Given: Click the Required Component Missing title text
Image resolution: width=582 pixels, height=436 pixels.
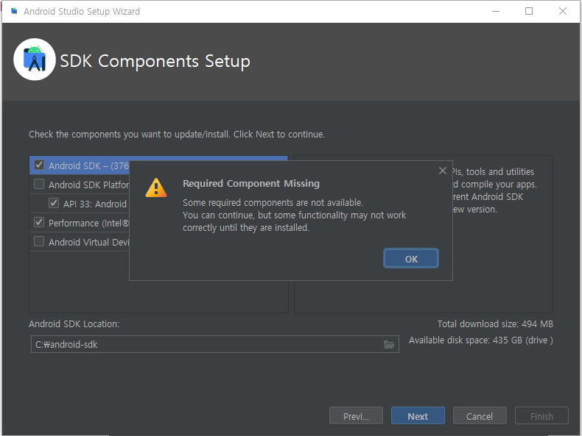Looking at the screenshot, I should pos(251,184).
